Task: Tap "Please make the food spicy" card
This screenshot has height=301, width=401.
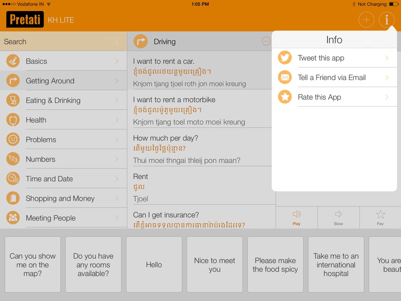Action: coord(275,264)
